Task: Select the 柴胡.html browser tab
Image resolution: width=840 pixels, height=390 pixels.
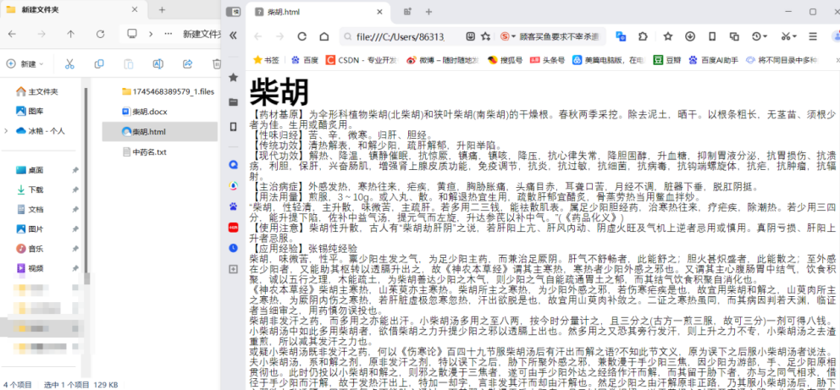Action: point(318,12)
